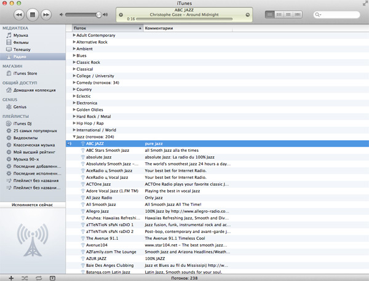The width and height of the screenshot is (369, 281).
Task: Open Музыка library in sidebar
Action: 20,36
